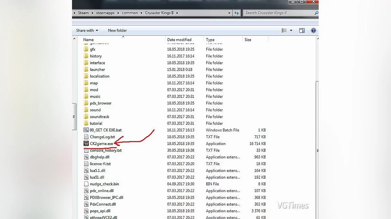Select the ChangeLog.txt file name
Screen dimensions: 391x219
102,137
